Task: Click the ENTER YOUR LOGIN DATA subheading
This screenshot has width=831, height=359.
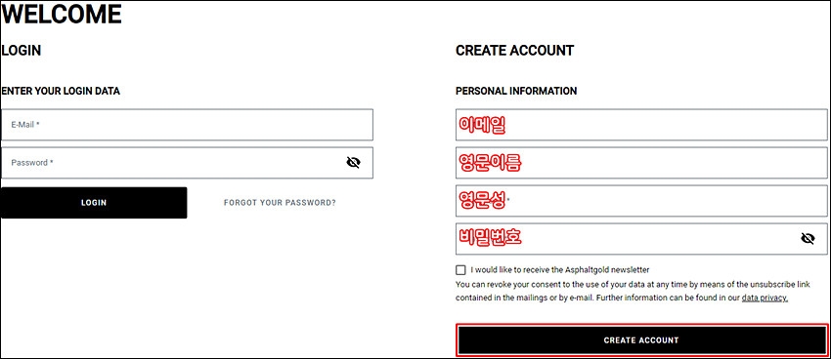Action: [61, 91]
